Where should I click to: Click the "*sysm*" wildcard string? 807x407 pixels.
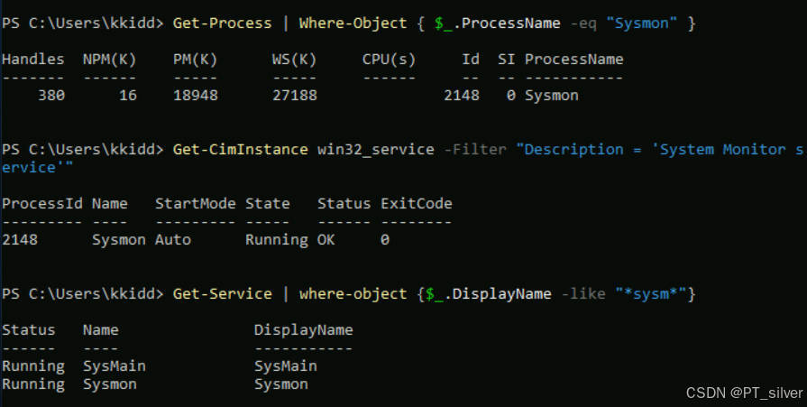tap(651, 294)
